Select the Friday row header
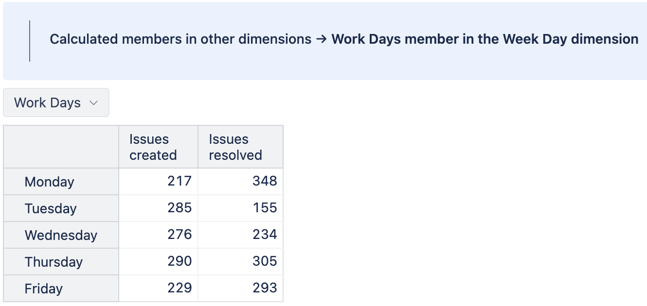The width and height of the screenshot is (647, 306). pos(44,289)
